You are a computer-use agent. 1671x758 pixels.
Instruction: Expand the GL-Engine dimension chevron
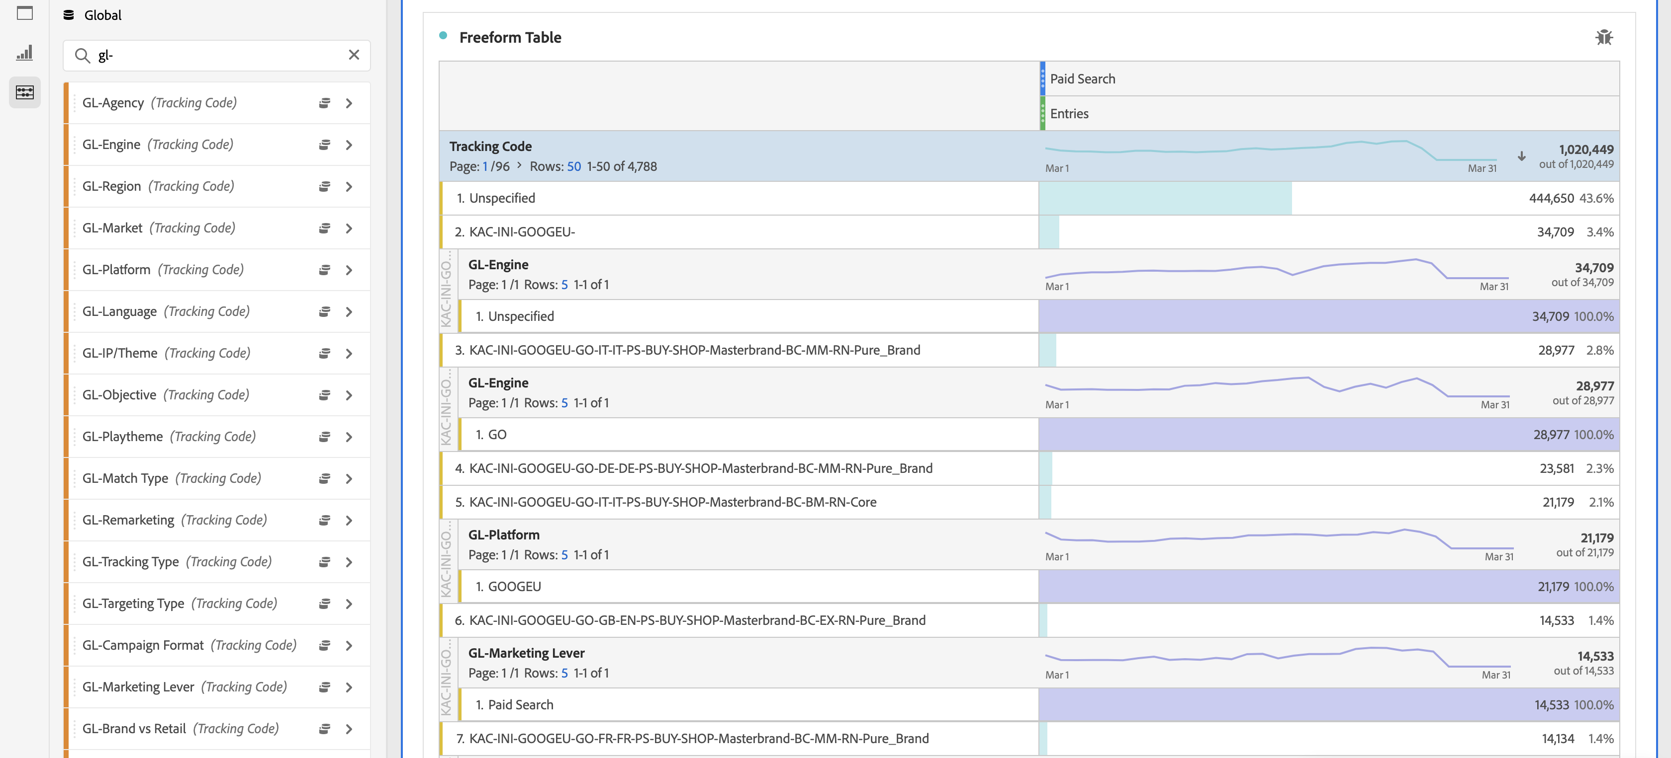pyautogui.click(x=349, y=145)
